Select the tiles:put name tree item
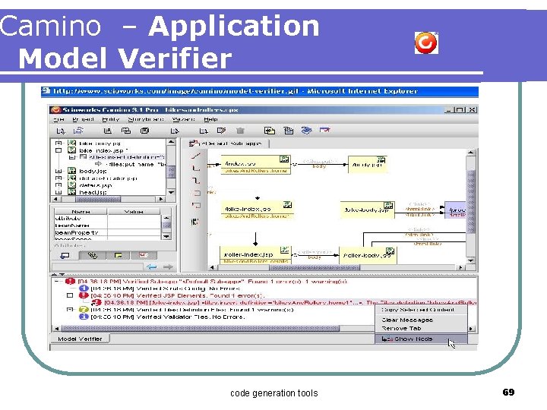Screen dimensions: 547x410 pos(135,164)
